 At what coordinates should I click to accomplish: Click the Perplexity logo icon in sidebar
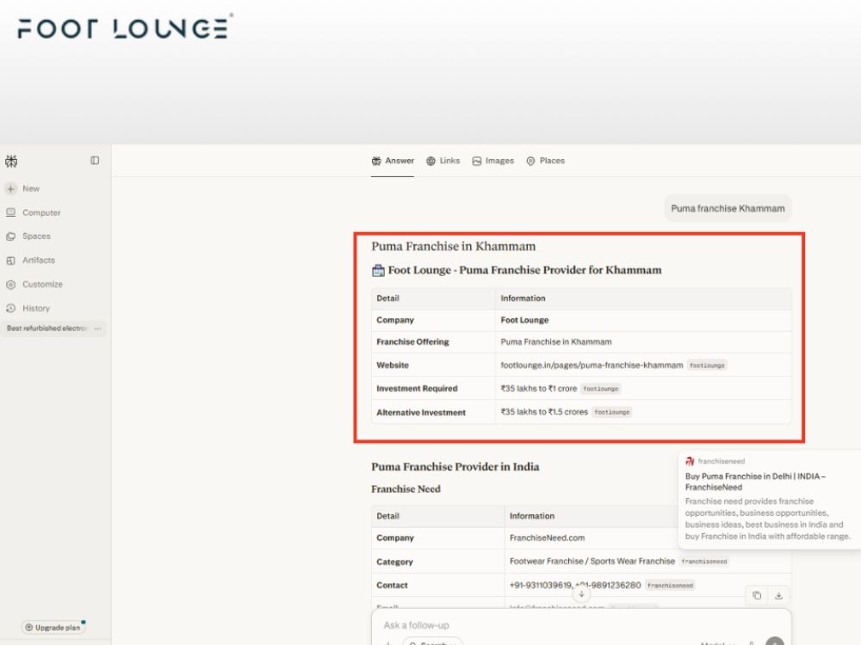tap(11, 162)
